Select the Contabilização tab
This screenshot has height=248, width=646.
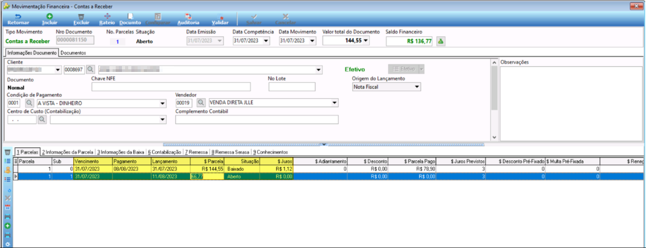pos(164,152)
